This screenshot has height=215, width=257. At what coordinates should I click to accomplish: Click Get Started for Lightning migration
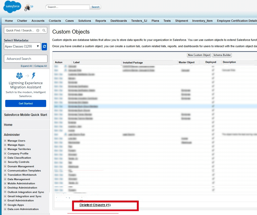coord(26,103)
